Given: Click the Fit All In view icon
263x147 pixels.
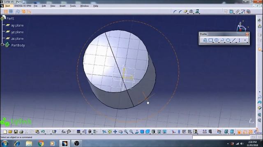Looking at the screenshot, I should [x=110, y=132].
